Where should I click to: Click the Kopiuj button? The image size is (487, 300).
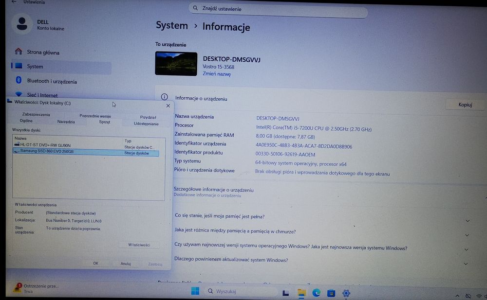465,105
